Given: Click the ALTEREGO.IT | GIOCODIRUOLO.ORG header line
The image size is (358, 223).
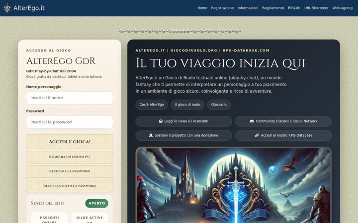Looking at the screenshot, I should [x=202, y=50].
